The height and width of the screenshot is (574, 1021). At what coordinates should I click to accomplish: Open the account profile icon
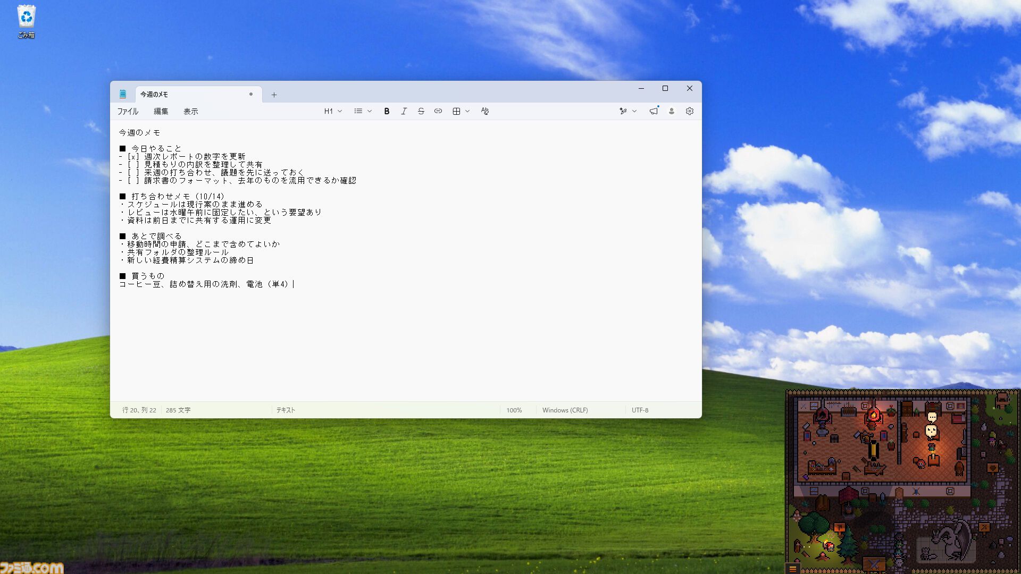pyautogui.click(x=672, y=111)
